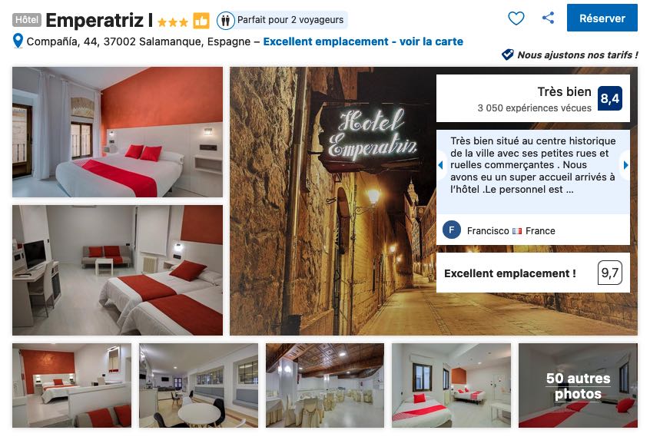Open the red-wall double bedroom photo

[118, 132]
